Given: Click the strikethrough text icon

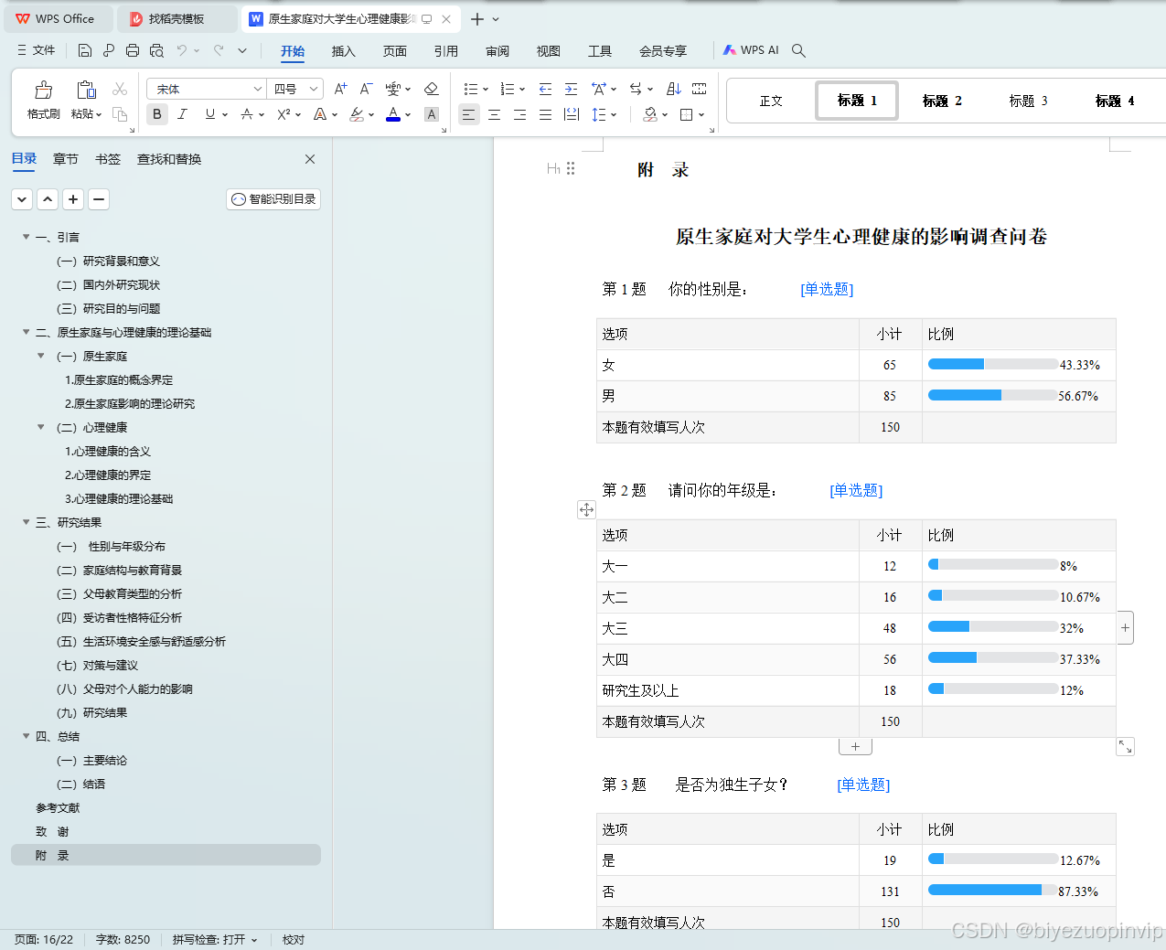Looking at the screenshot, I should (x=247, y=114).
